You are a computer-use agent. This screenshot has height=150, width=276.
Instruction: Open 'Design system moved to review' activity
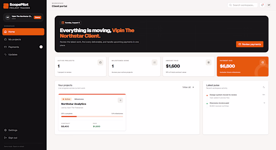(236, 96)
